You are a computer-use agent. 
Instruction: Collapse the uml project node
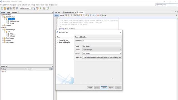coord(1,27)
